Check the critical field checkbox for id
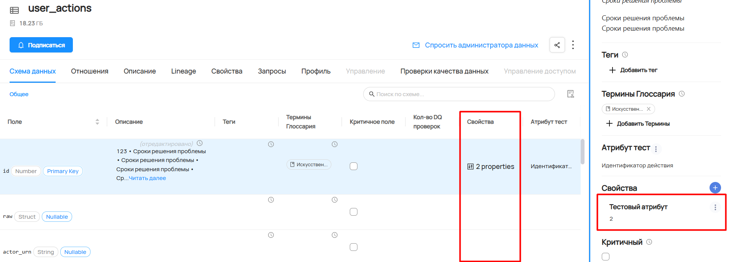This screenshot has width=736, height=262. pos(354,166)
